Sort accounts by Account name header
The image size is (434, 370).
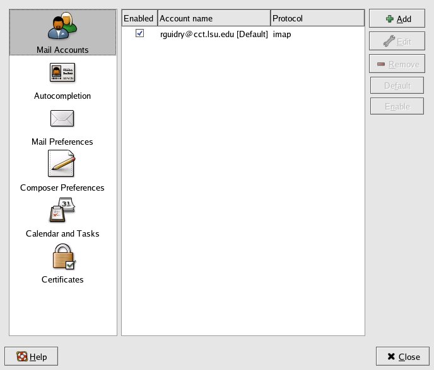tap(213, 19)
